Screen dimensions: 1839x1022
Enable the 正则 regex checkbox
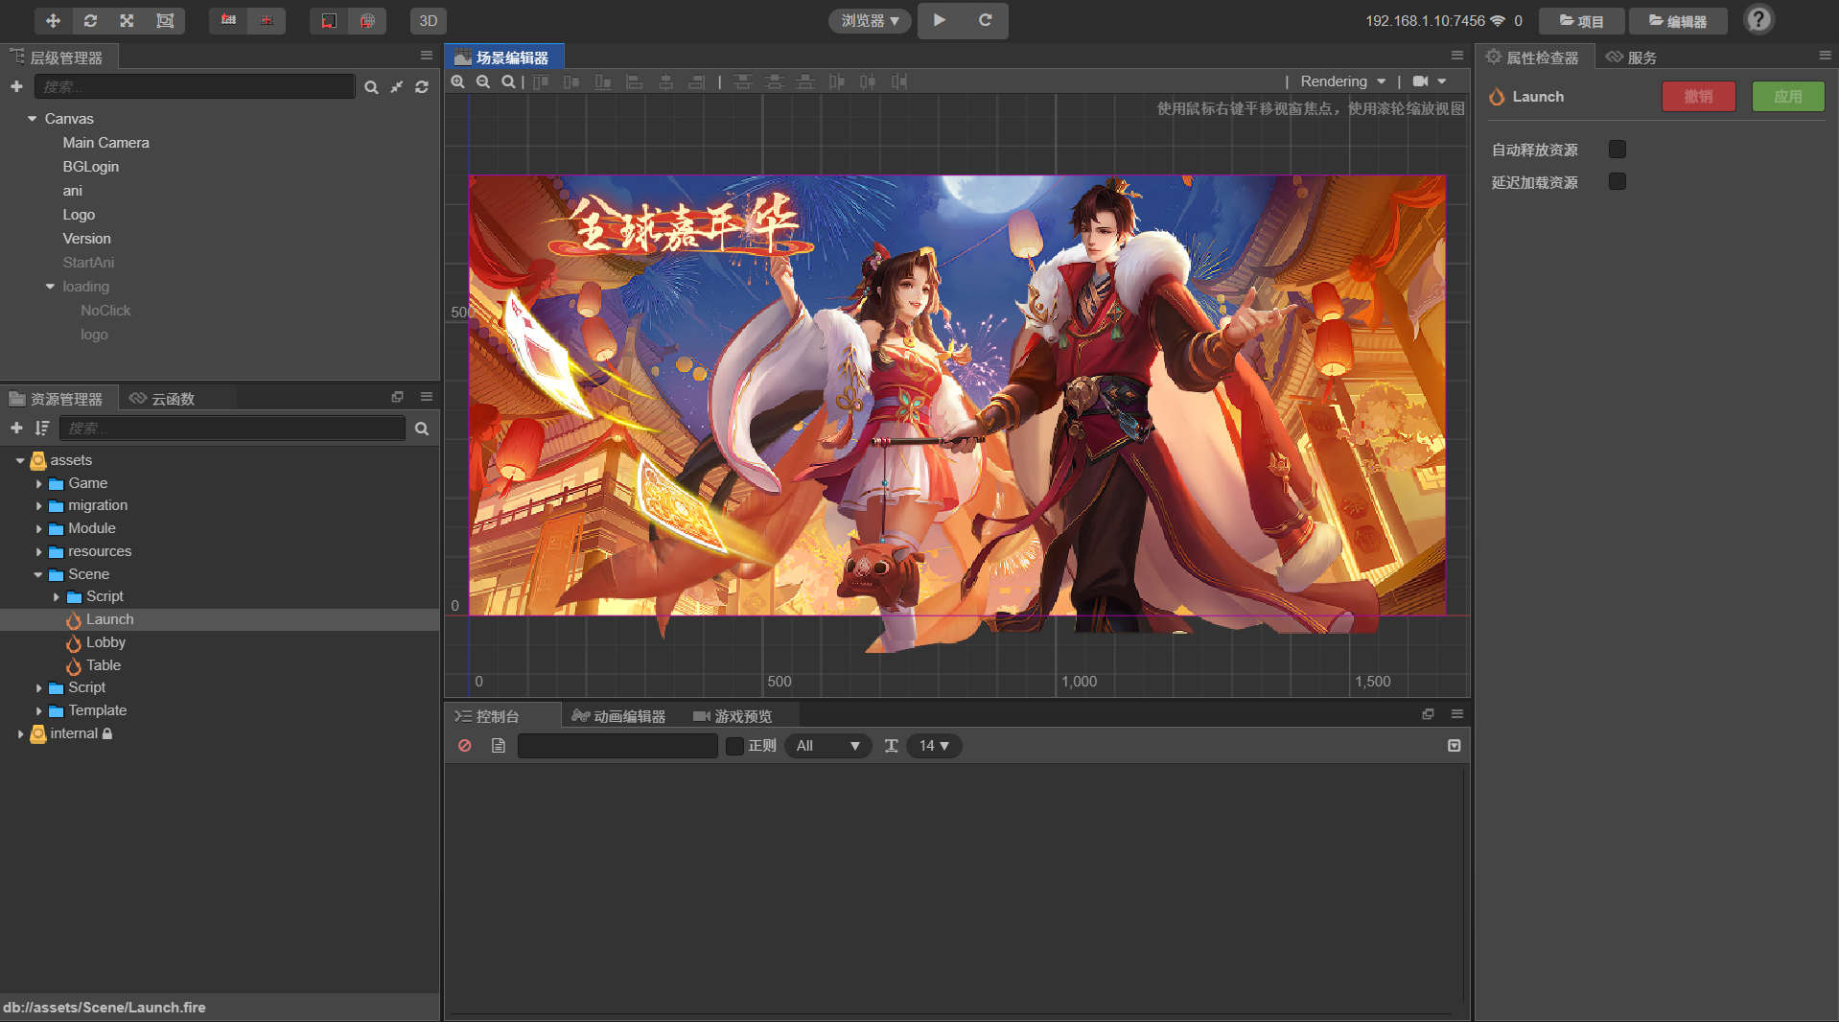coord(735,746)
